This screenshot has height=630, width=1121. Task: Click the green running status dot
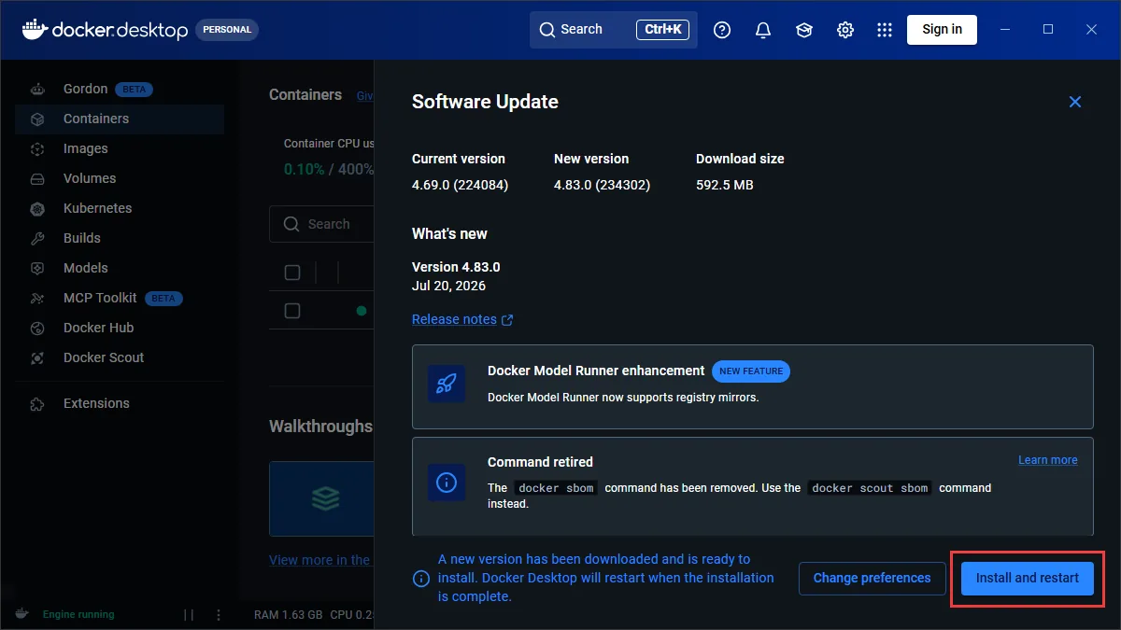pyautogui.click(x=362, y=311)
